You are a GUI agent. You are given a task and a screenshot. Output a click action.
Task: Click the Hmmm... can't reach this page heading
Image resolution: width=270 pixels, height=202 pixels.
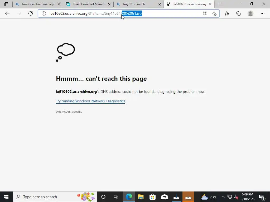pyautogui.click(x=101, y=78)
